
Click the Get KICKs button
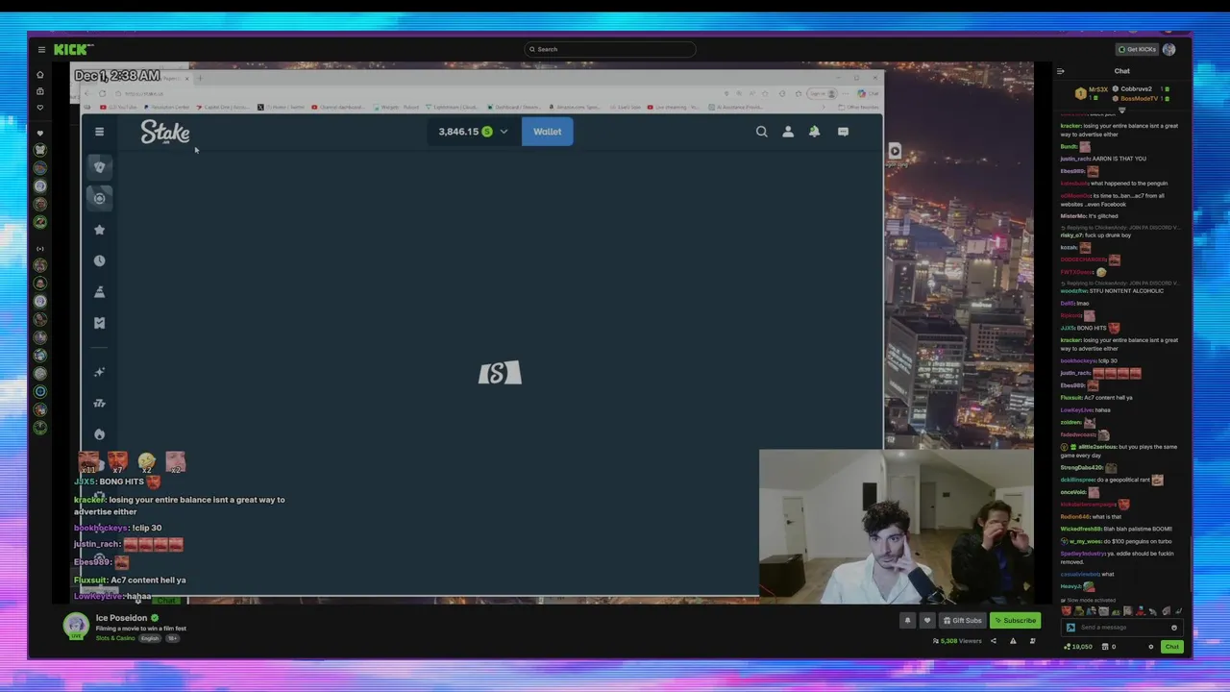1138,49
